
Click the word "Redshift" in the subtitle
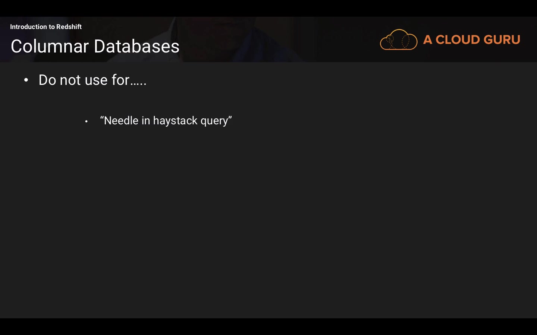pos(69,27)
